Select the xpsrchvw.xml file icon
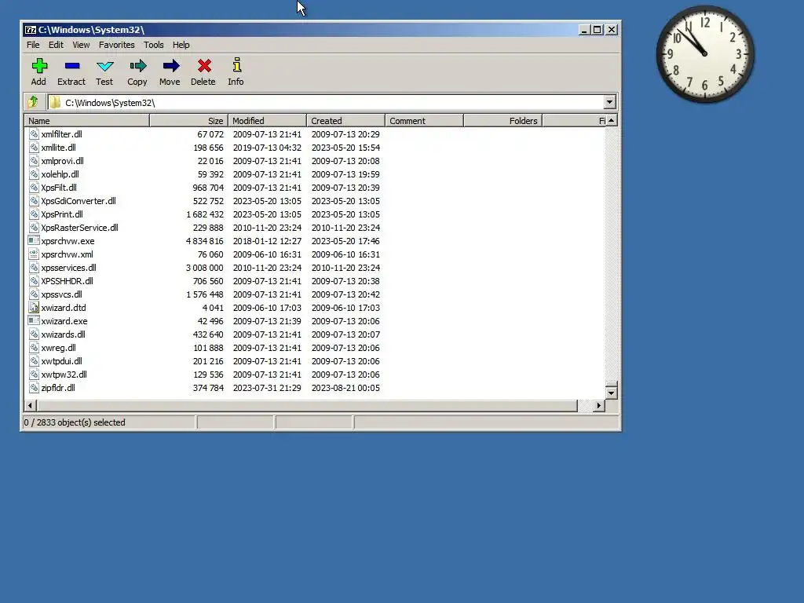This screenshot has height=603, width=804. point(34,254)
